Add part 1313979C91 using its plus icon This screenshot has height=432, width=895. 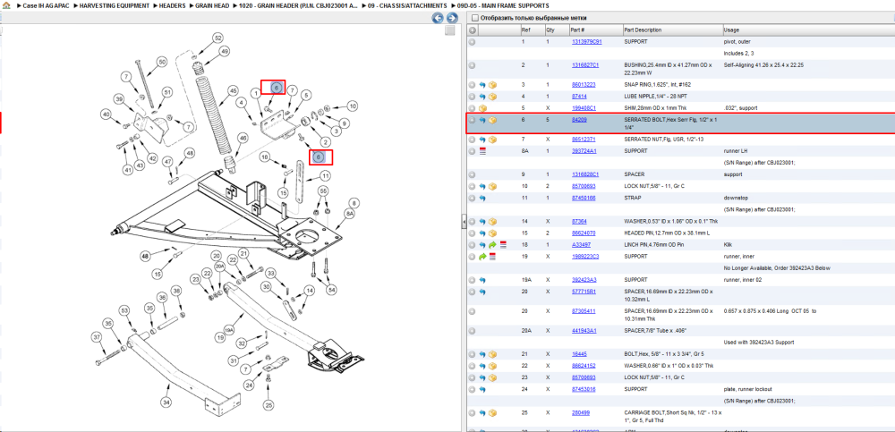point(473,42)
